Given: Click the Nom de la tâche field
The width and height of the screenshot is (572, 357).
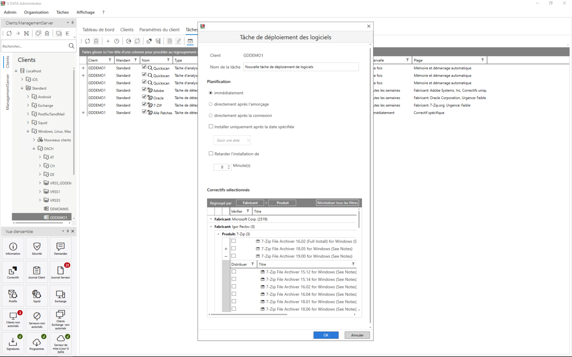Looking at the screenshot, I should 301,67.
